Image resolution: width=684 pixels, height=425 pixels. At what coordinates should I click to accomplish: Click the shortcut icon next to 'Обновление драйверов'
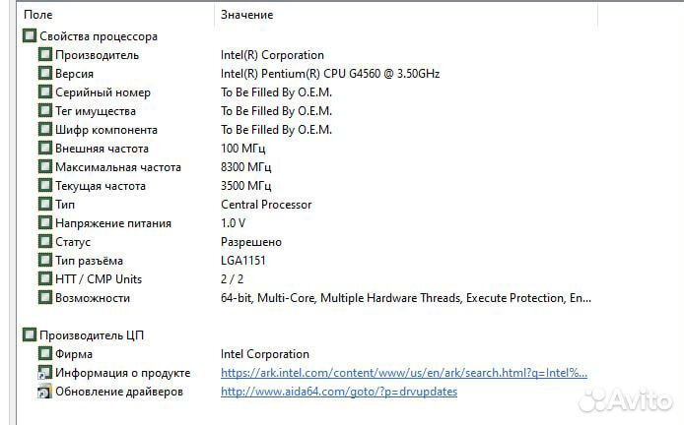click(x=45, y=392)
